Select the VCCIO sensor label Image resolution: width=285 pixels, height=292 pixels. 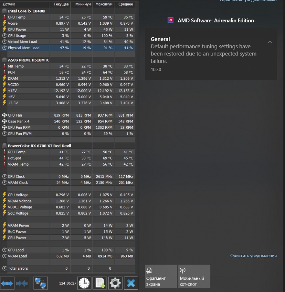13,85
